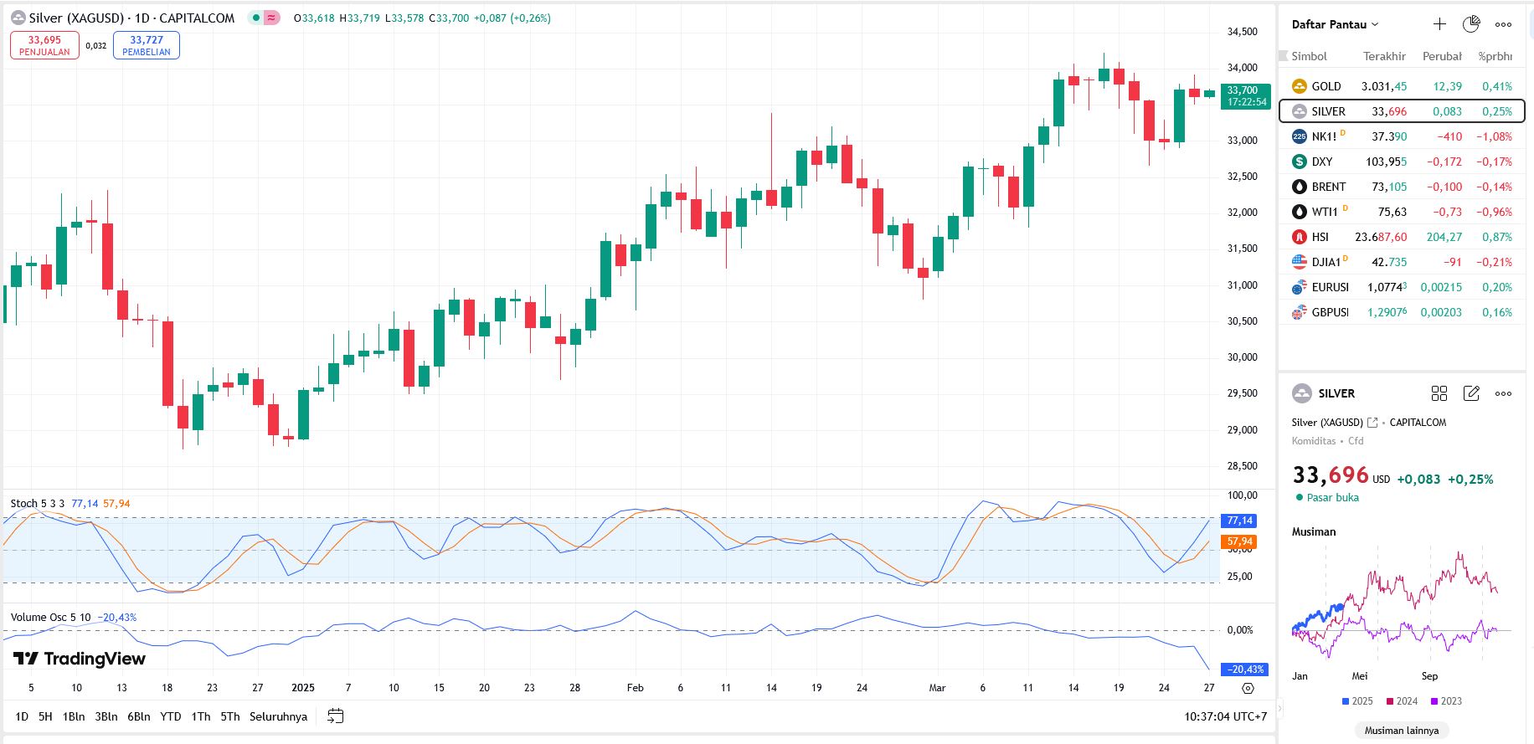Click the red PENJUALAN sell button
The image size is (1534, 744).
tap(44, 45)
